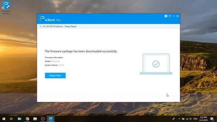Open the Mail app on taskbar
Screen dimensions: 217x122
point(20,119)
